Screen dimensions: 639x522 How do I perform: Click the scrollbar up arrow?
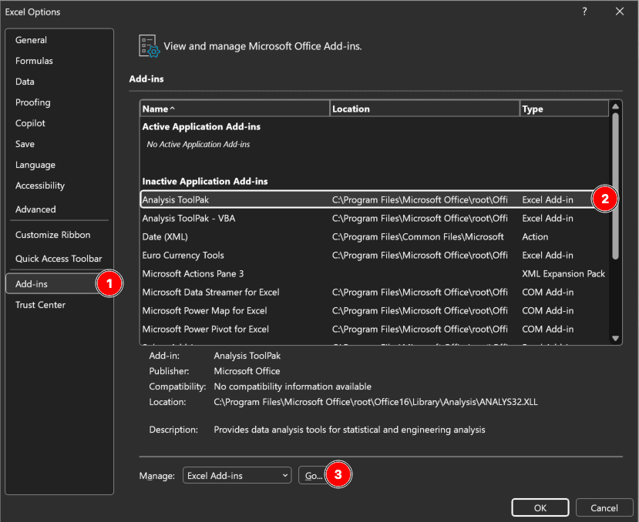tap(617, 107)
